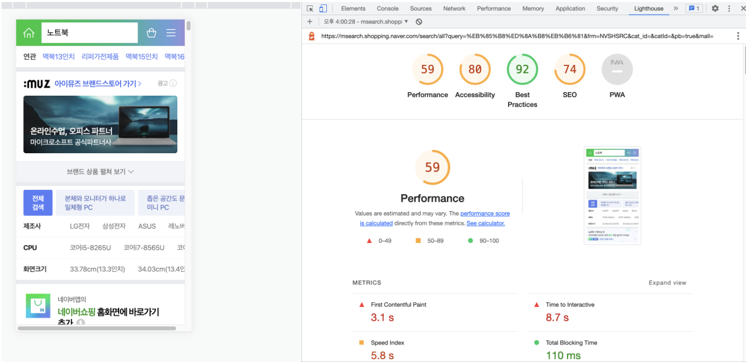Click the Lighthouse icon beside the report URL
This screenshot has width=746, height=362.
312,36
